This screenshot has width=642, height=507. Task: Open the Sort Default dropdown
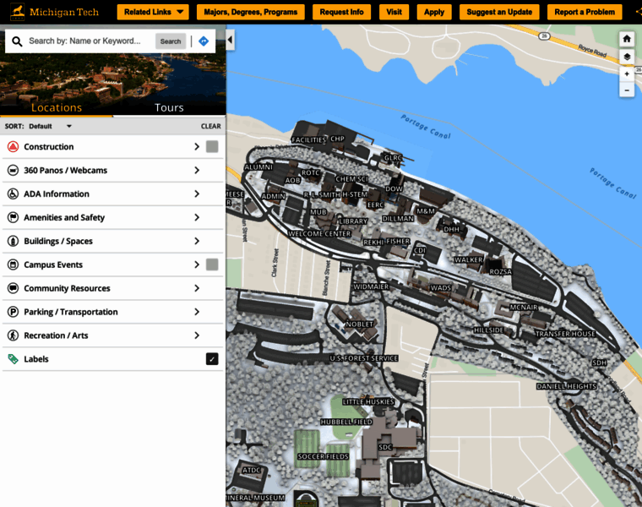tap(50, 126)
